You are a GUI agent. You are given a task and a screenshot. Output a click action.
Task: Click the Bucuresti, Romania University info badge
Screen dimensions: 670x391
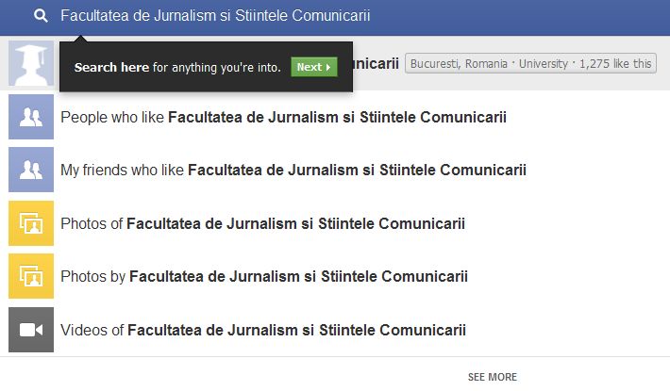coord(529,64)
